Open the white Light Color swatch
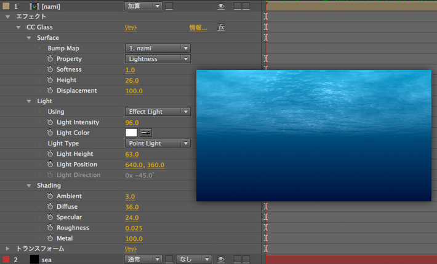The height and width of the screenshot is (264, 437). point(131,133)
